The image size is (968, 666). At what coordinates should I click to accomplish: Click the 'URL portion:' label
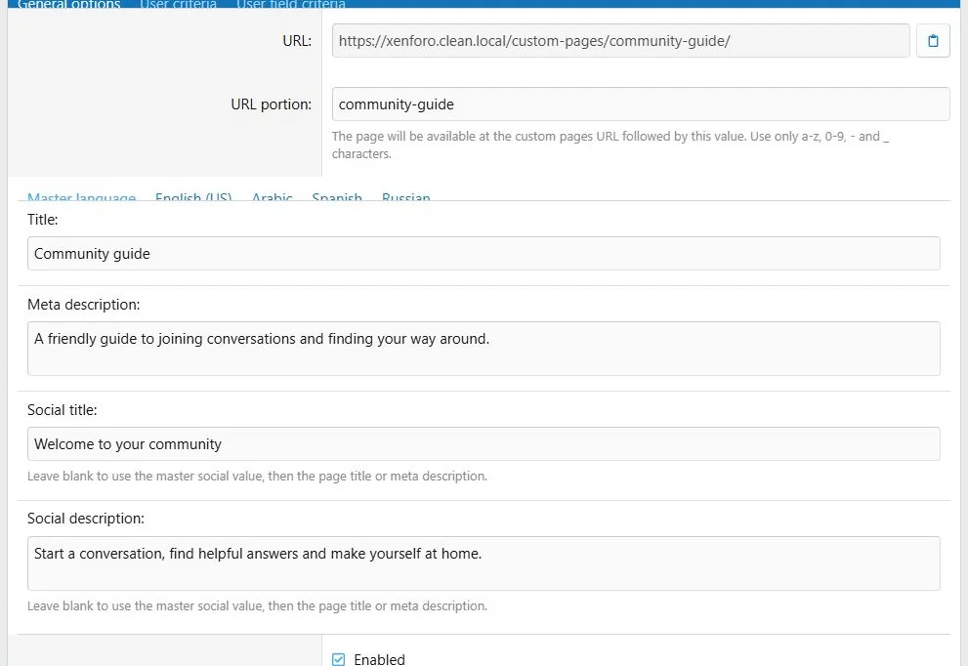click(271, 104)
